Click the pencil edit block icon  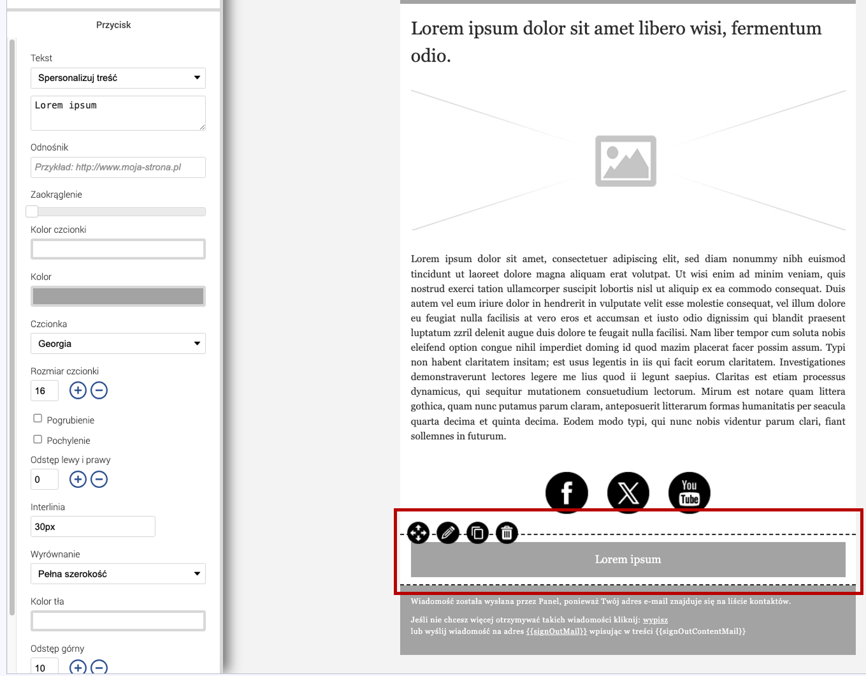pyautogui.click(x=448, y=533)
